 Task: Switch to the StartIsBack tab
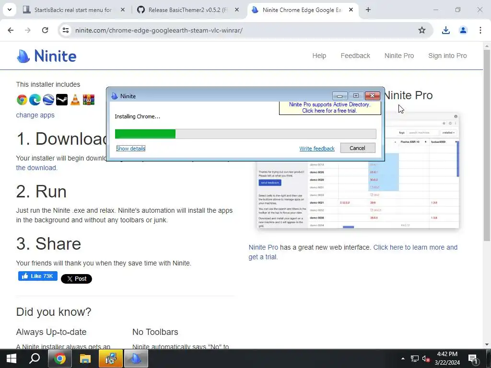[73, 10]
